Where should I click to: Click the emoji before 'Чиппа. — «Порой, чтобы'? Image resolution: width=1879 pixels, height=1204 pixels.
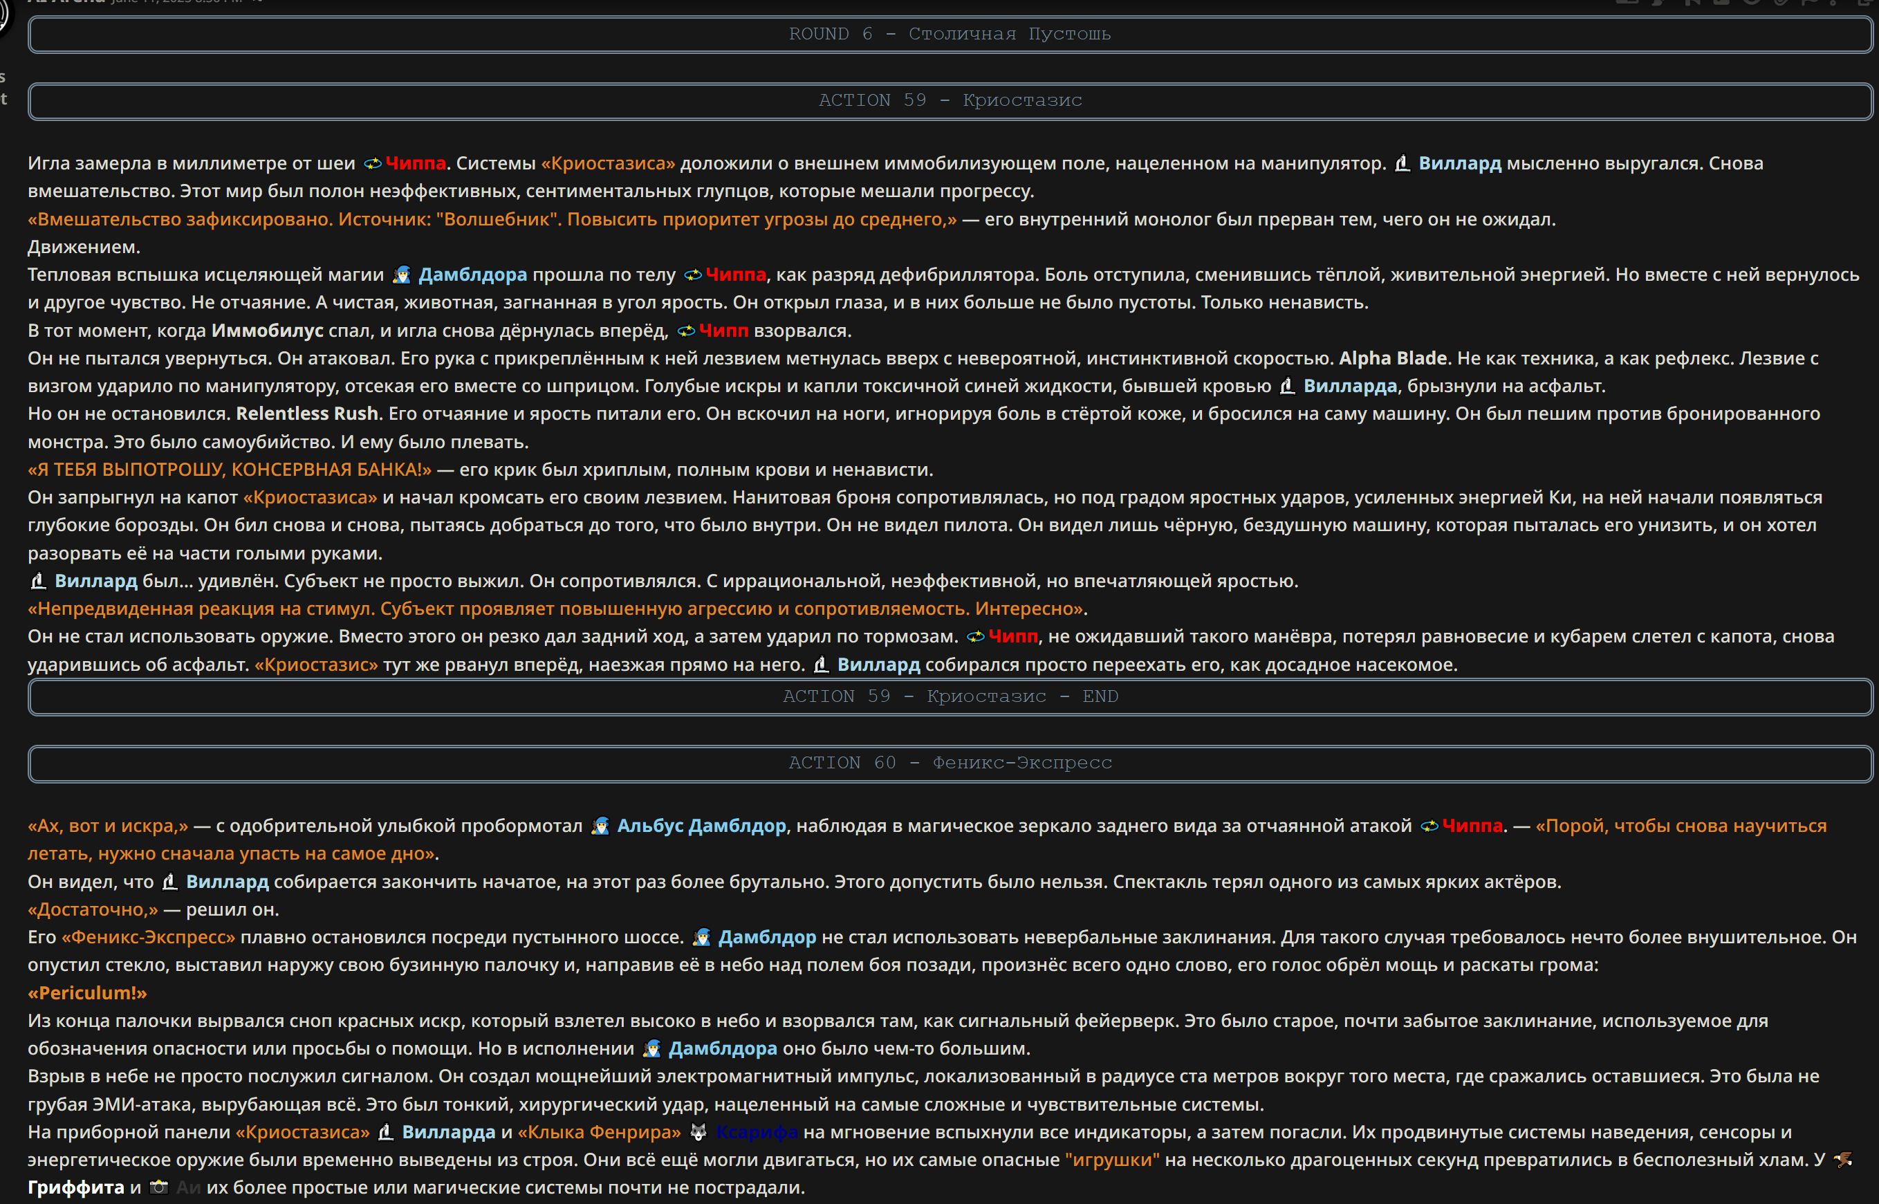pos(1429,826)
